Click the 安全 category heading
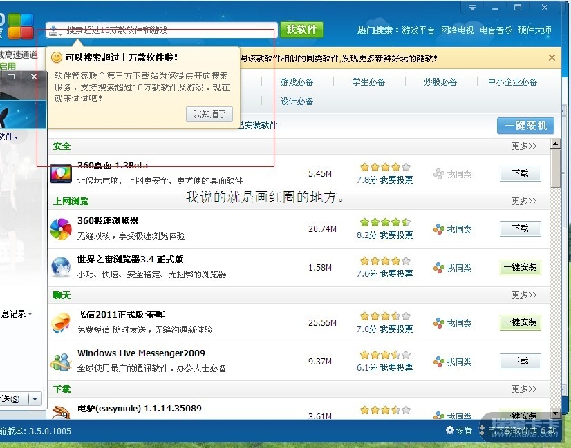The width and height of the screenshot is (571, 448). 62,146
